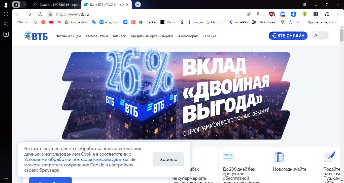Reload the current page
The width and height of the screenshot is (344, 183).
(40, 14)
